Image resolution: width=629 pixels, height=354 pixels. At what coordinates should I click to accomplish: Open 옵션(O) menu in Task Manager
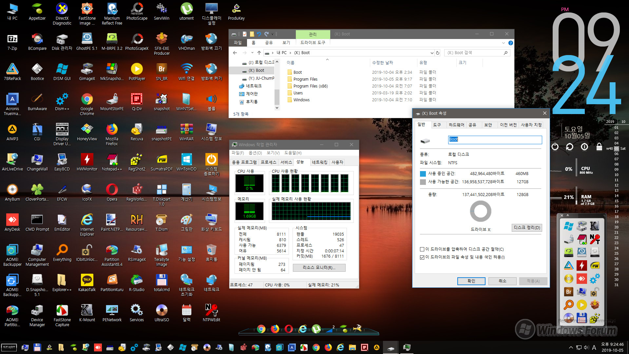pos(255,153)
